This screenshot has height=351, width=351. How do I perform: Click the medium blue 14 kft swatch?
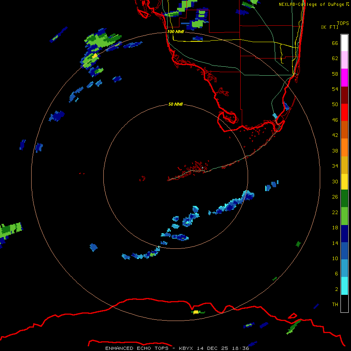(344, 251)
